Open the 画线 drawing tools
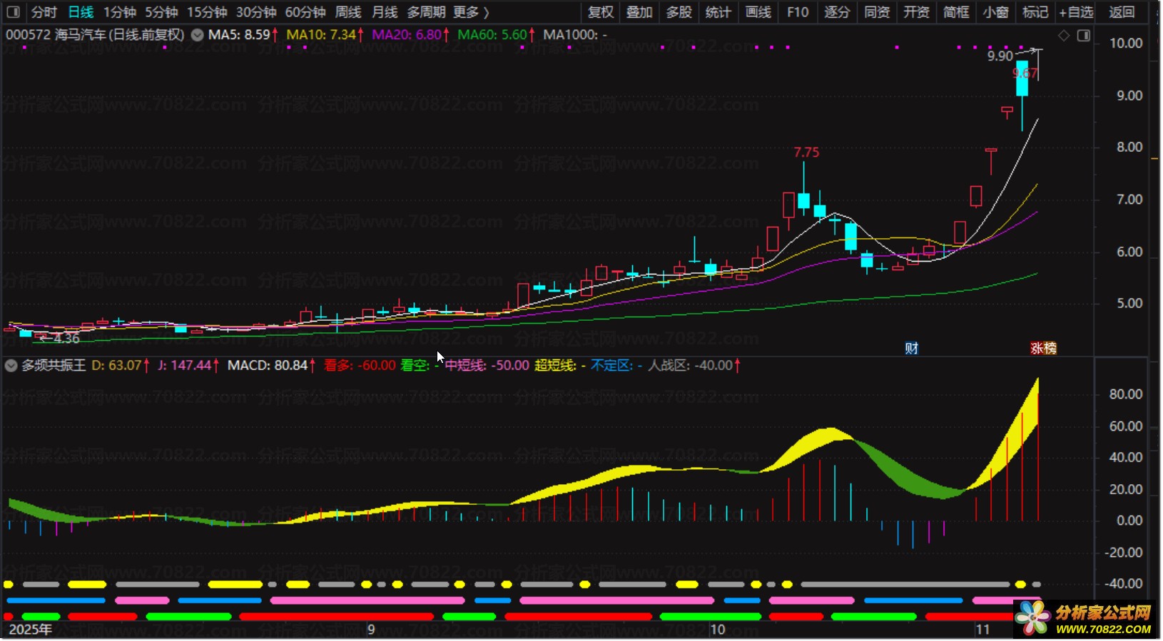The image size is (1163, 641). pos(758,12)
